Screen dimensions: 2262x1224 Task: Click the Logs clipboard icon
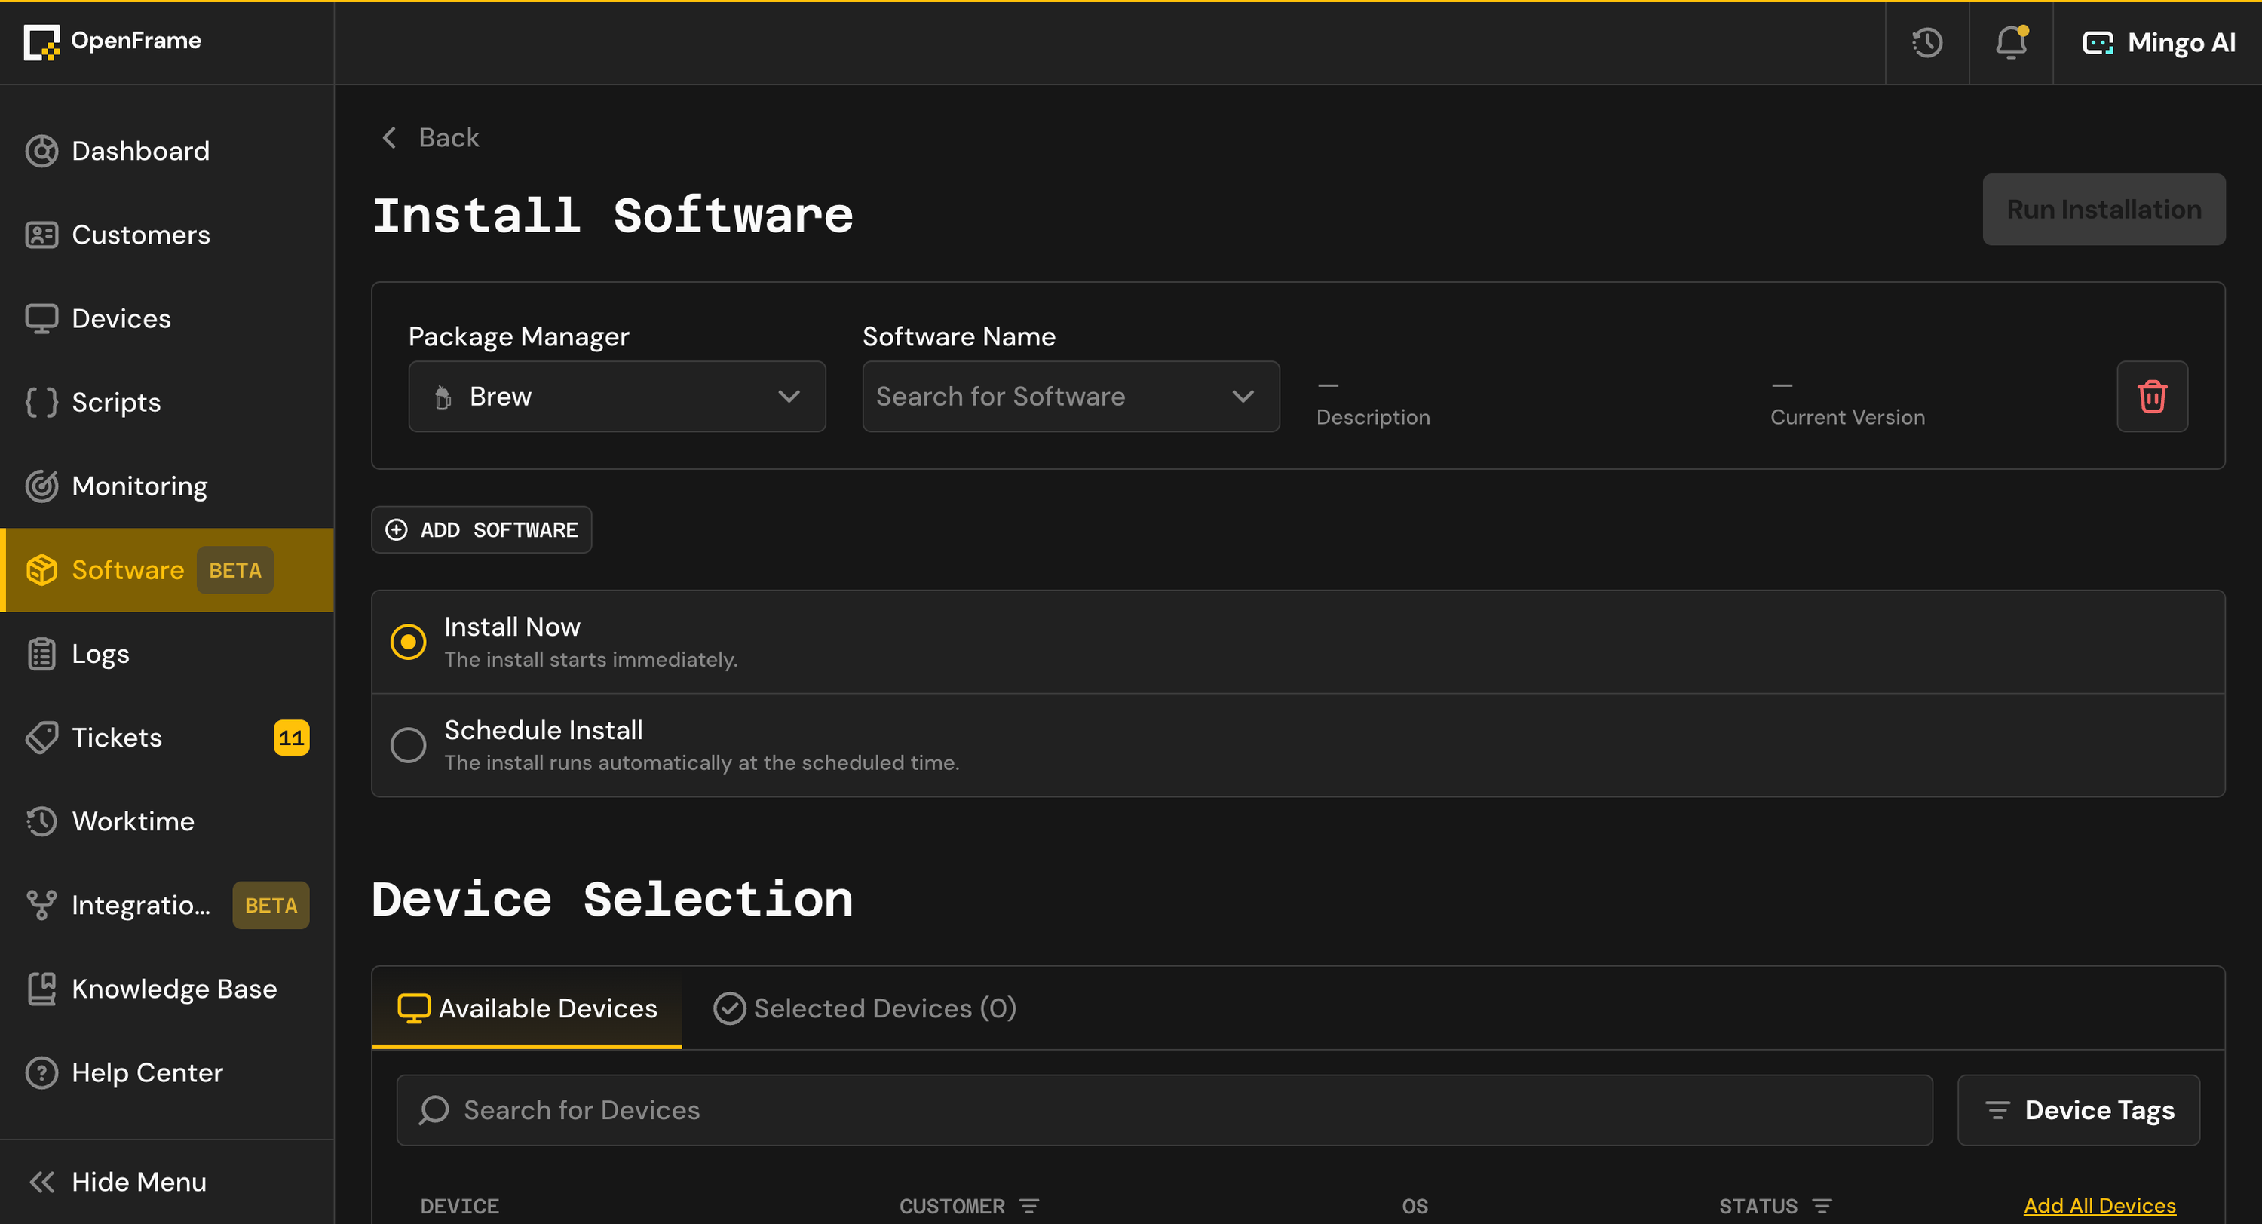(41, 653)
